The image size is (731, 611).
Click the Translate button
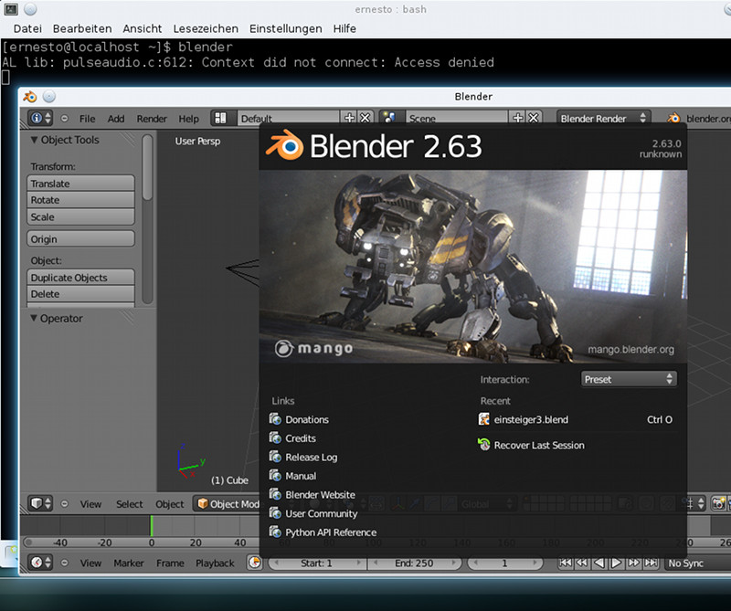coord(80,184)
